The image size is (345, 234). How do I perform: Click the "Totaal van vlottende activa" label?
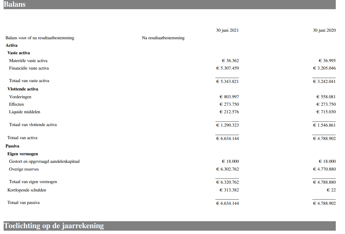pos(33,125)
